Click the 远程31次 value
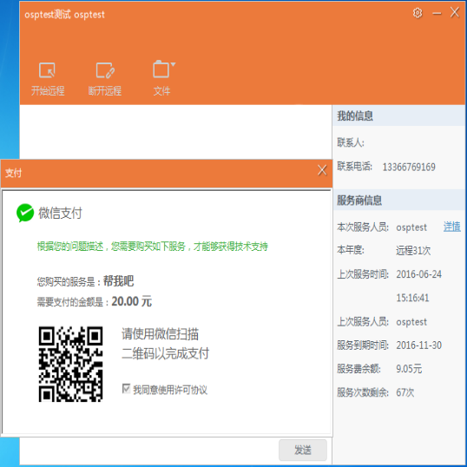 tap(413, 251)
